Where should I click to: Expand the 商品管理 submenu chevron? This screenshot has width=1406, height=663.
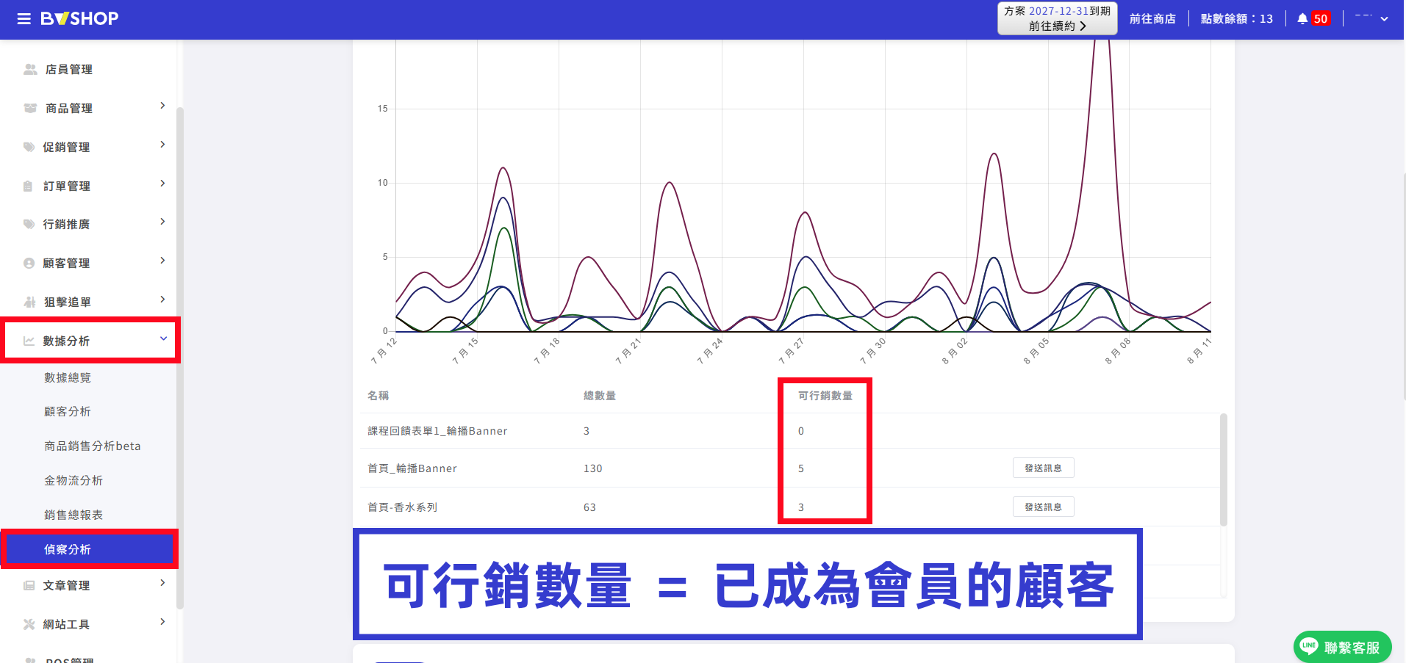[162, 106]
